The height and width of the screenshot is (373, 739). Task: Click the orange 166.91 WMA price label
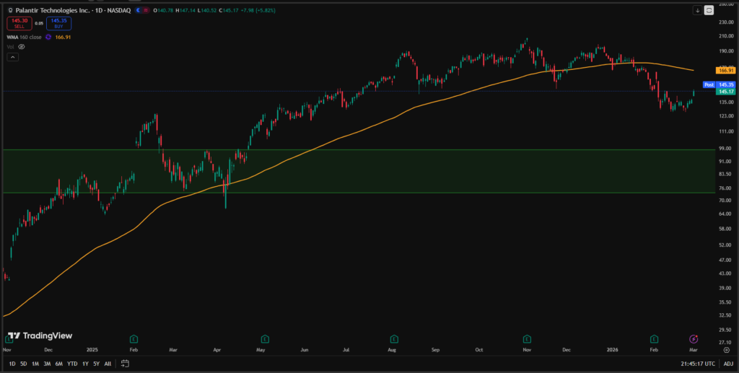click(725, 70)
